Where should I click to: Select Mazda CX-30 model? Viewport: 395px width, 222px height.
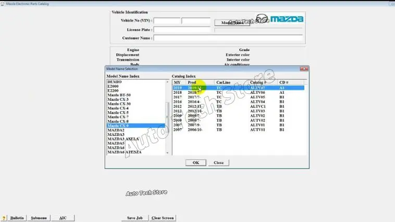[x=119, y=104]
